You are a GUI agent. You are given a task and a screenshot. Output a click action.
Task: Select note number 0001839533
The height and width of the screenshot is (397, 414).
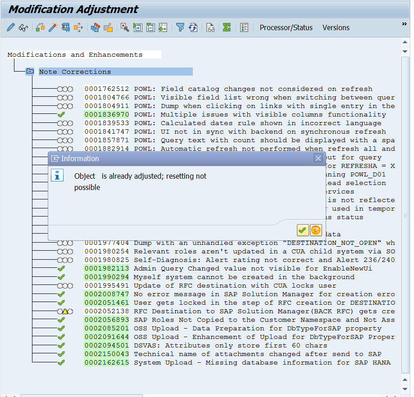(x=107, y=123)
